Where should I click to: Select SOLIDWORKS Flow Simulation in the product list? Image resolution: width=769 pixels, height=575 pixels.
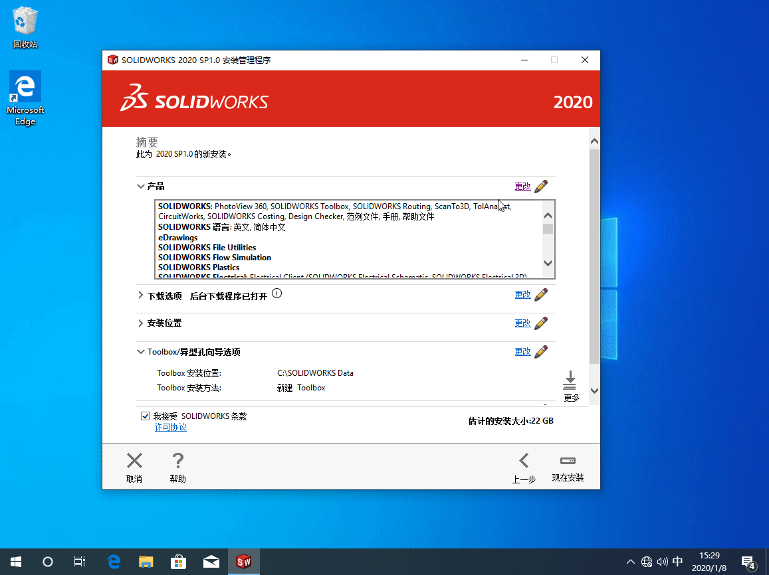tap(214, 258)
